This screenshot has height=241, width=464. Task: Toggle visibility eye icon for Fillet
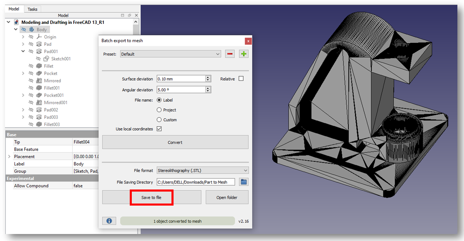31,66
